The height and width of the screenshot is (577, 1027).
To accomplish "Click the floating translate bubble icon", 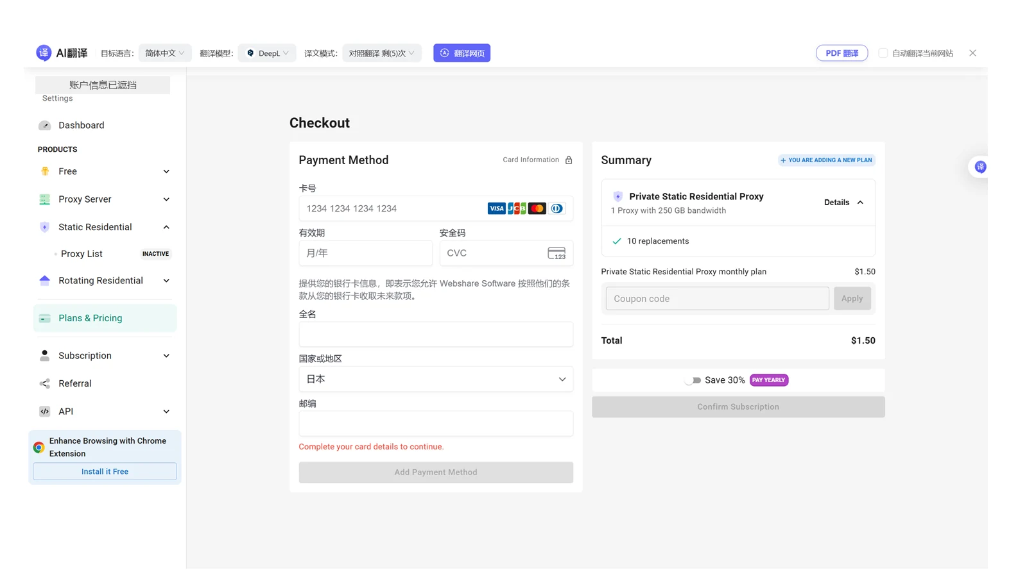I will [980, 167].
